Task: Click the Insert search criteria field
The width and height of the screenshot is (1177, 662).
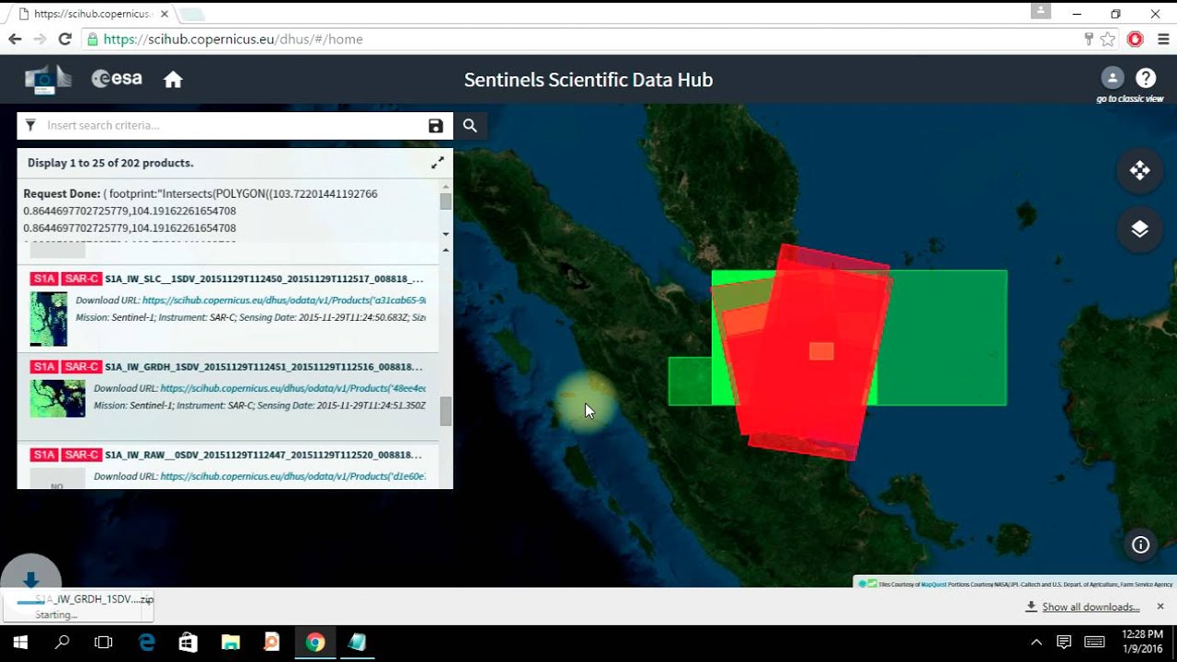Action: [234, 126]
